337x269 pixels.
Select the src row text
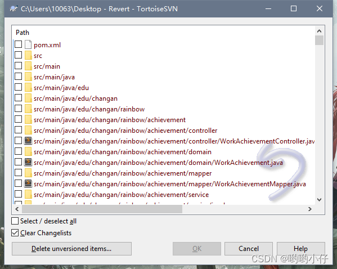pyautogui.click(x=38, y=56)
